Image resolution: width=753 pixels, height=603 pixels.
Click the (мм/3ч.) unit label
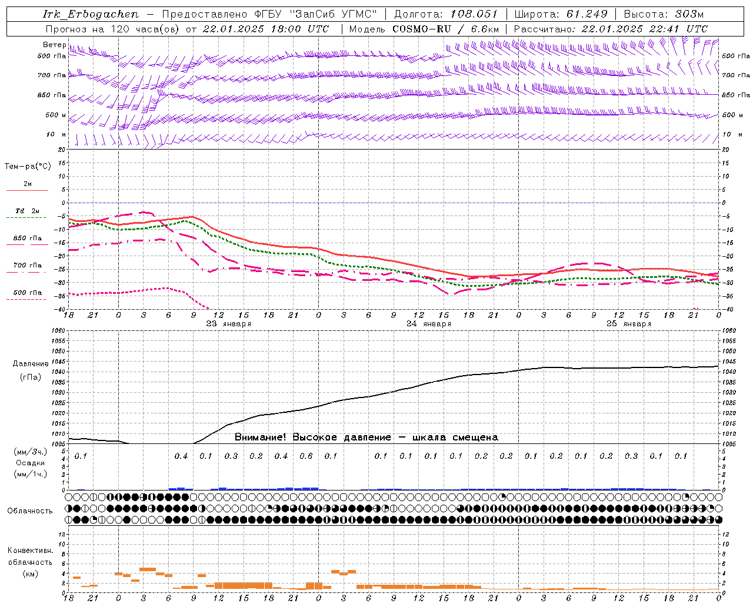[x=30, y=452]
